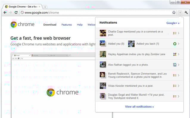Expand the Douglas Segal notification chevron
Screen dimensions: 190x118
tap(179, 96)
